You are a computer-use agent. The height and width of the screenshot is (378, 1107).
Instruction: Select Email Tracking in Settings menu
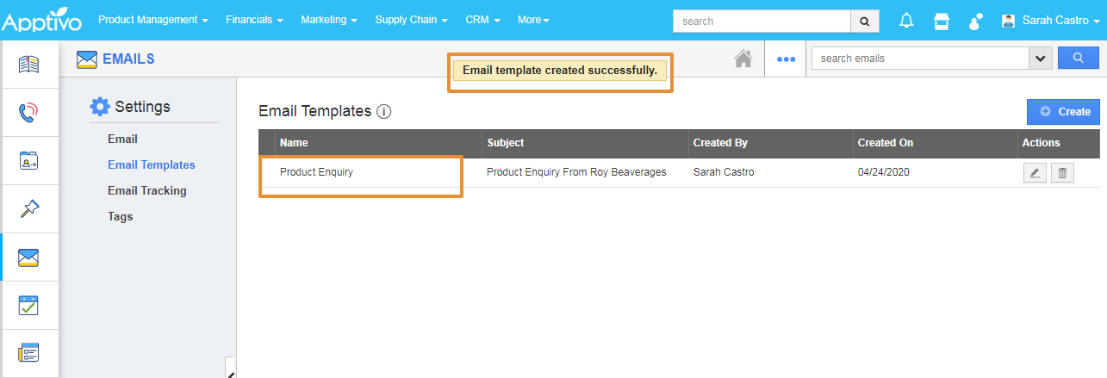pos(147,190)
